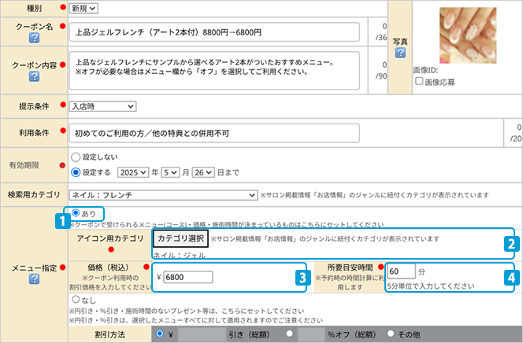Click the 所要目安時間 field showing 60
The height and width of the screenshot is (343, 523).
tap(401, 271)
